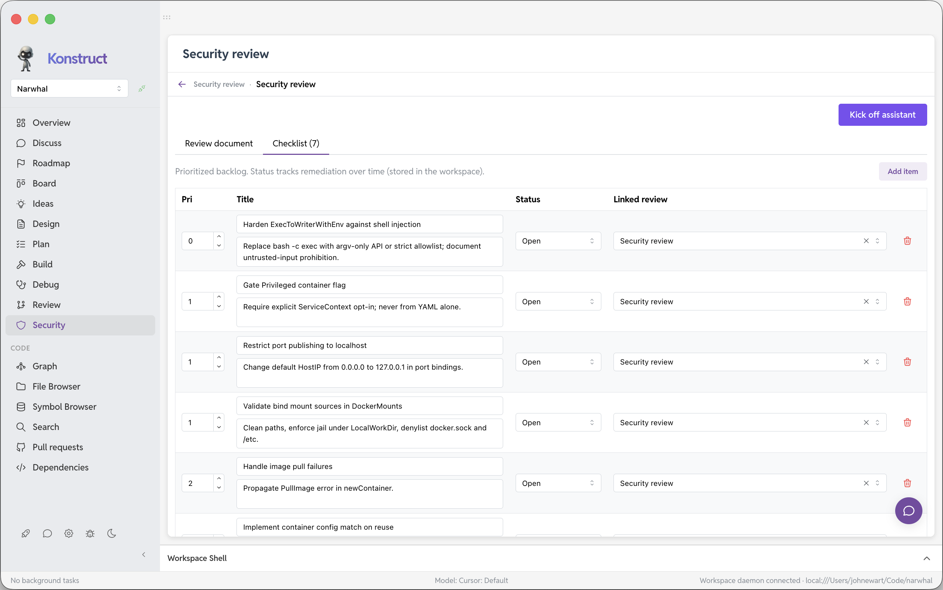
Task: Clear linked review for Gate Privileged item
Action: tap(866, 302)
